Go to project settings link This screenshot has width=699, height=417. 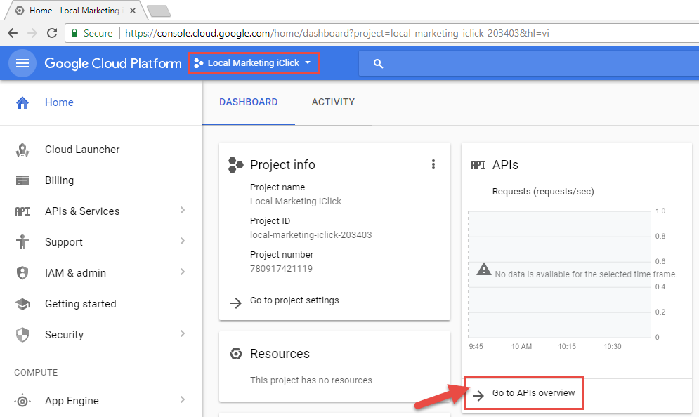[294, 300]
